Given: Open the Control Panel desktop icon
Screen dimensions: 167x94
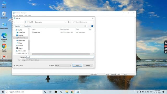Looking at the screenshot, I should [4, 26].
